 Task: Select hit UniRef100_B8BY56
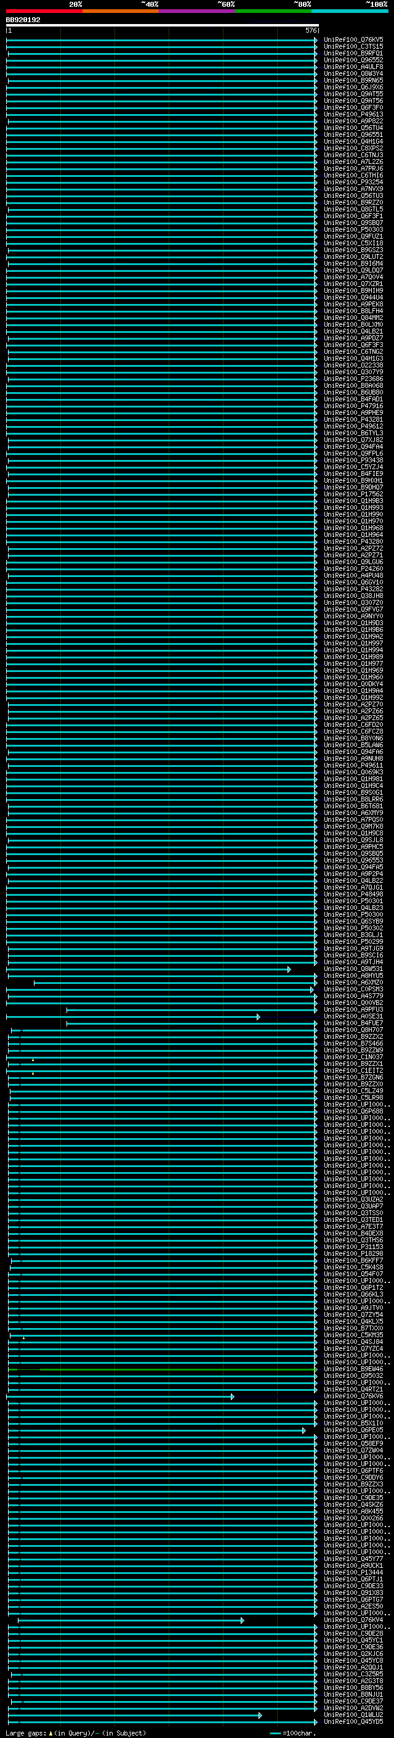[353, 1687]
